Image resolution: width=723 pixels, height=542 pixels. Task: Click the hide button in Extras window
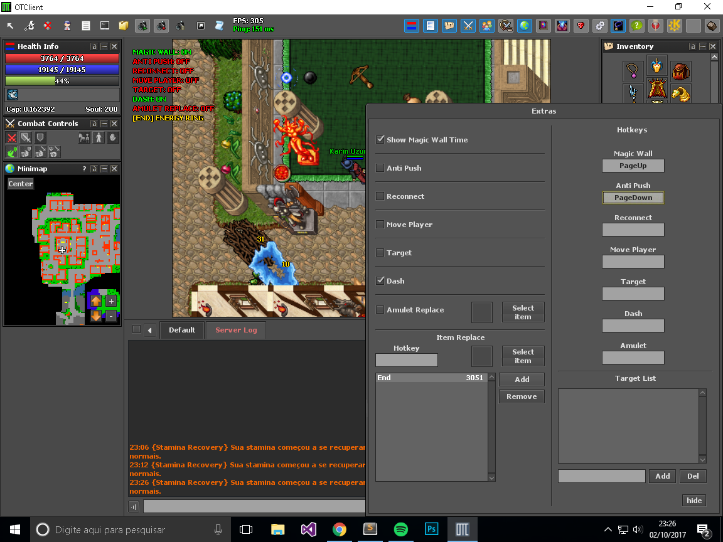tap(694, 501)
